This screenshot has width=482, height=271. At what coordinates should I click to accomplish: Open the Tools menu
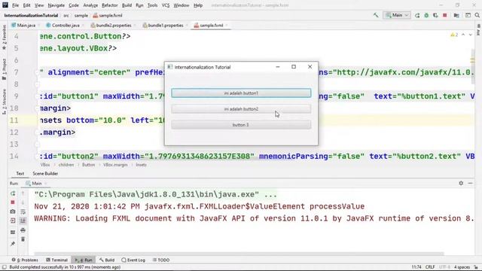pos(152,5)
